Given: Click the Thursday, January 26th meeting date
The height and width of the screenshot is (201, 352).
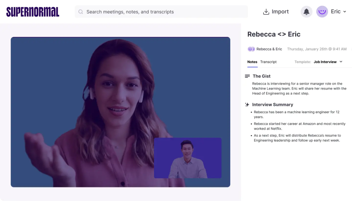Looking at the screenshot, I should pos(317,49).
